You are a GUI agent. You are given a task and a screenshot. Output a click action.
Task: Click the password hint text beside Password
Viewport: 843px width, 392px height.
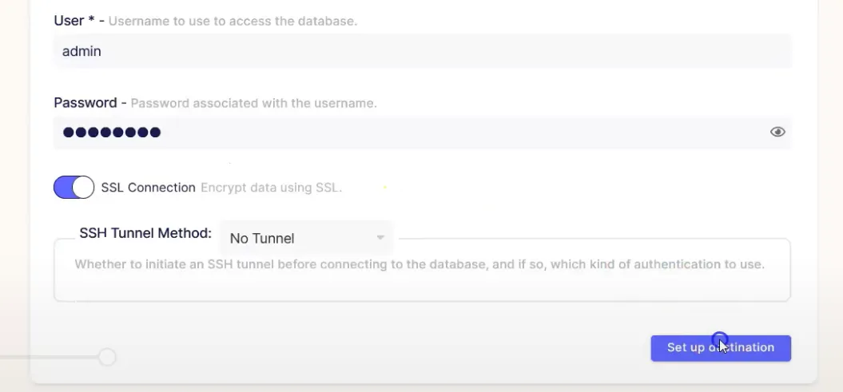coord(254,103)
